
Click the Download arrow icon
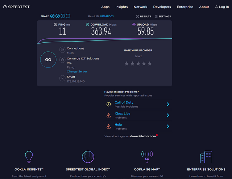(x=87, y=25)
